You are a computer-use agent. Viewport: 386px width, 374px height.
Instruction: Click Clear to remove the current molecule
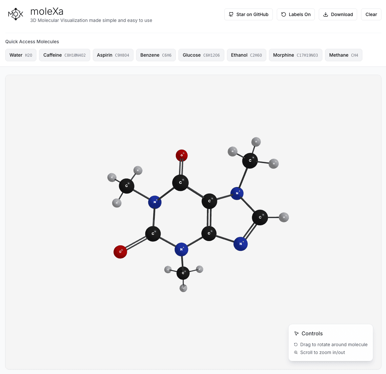[x=371, y=14]
